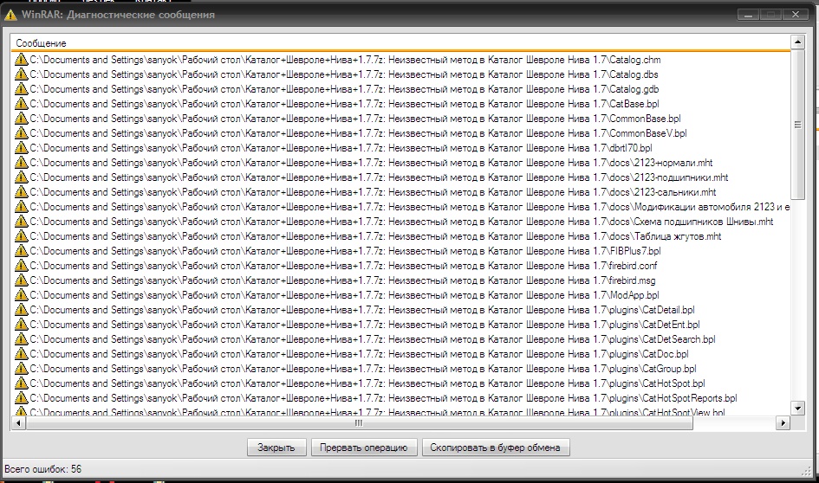Click the warning icon beside CatBase.bpl row
The height and width of the screenshot is (483, 819).
[x=21, y=103]
